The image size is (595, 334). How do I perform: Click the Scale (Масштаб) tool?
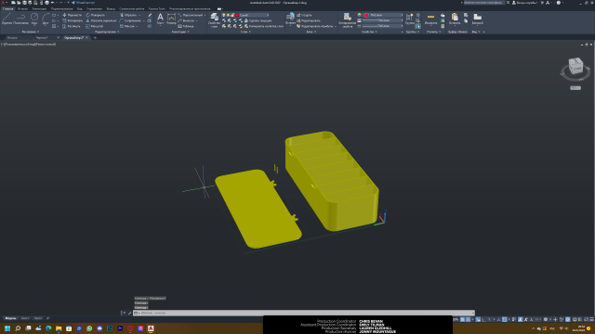(95, 26)
